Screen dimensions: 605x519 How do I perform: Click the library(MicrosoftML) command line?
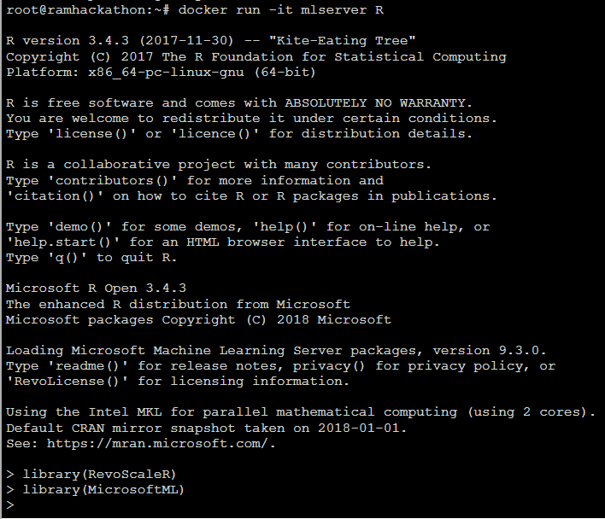click(x=96, y=490)
